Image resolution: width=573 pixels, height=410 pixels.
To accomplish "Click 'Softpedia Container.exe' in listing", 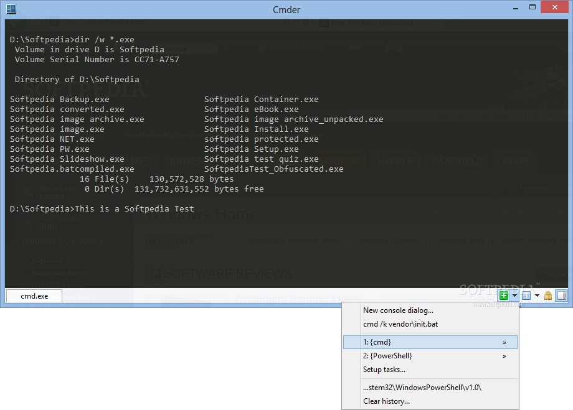I will click(262, 100).
